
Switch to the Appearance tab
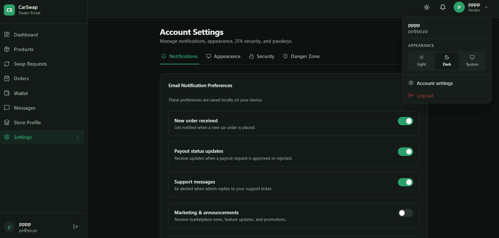tap(223, 56)
